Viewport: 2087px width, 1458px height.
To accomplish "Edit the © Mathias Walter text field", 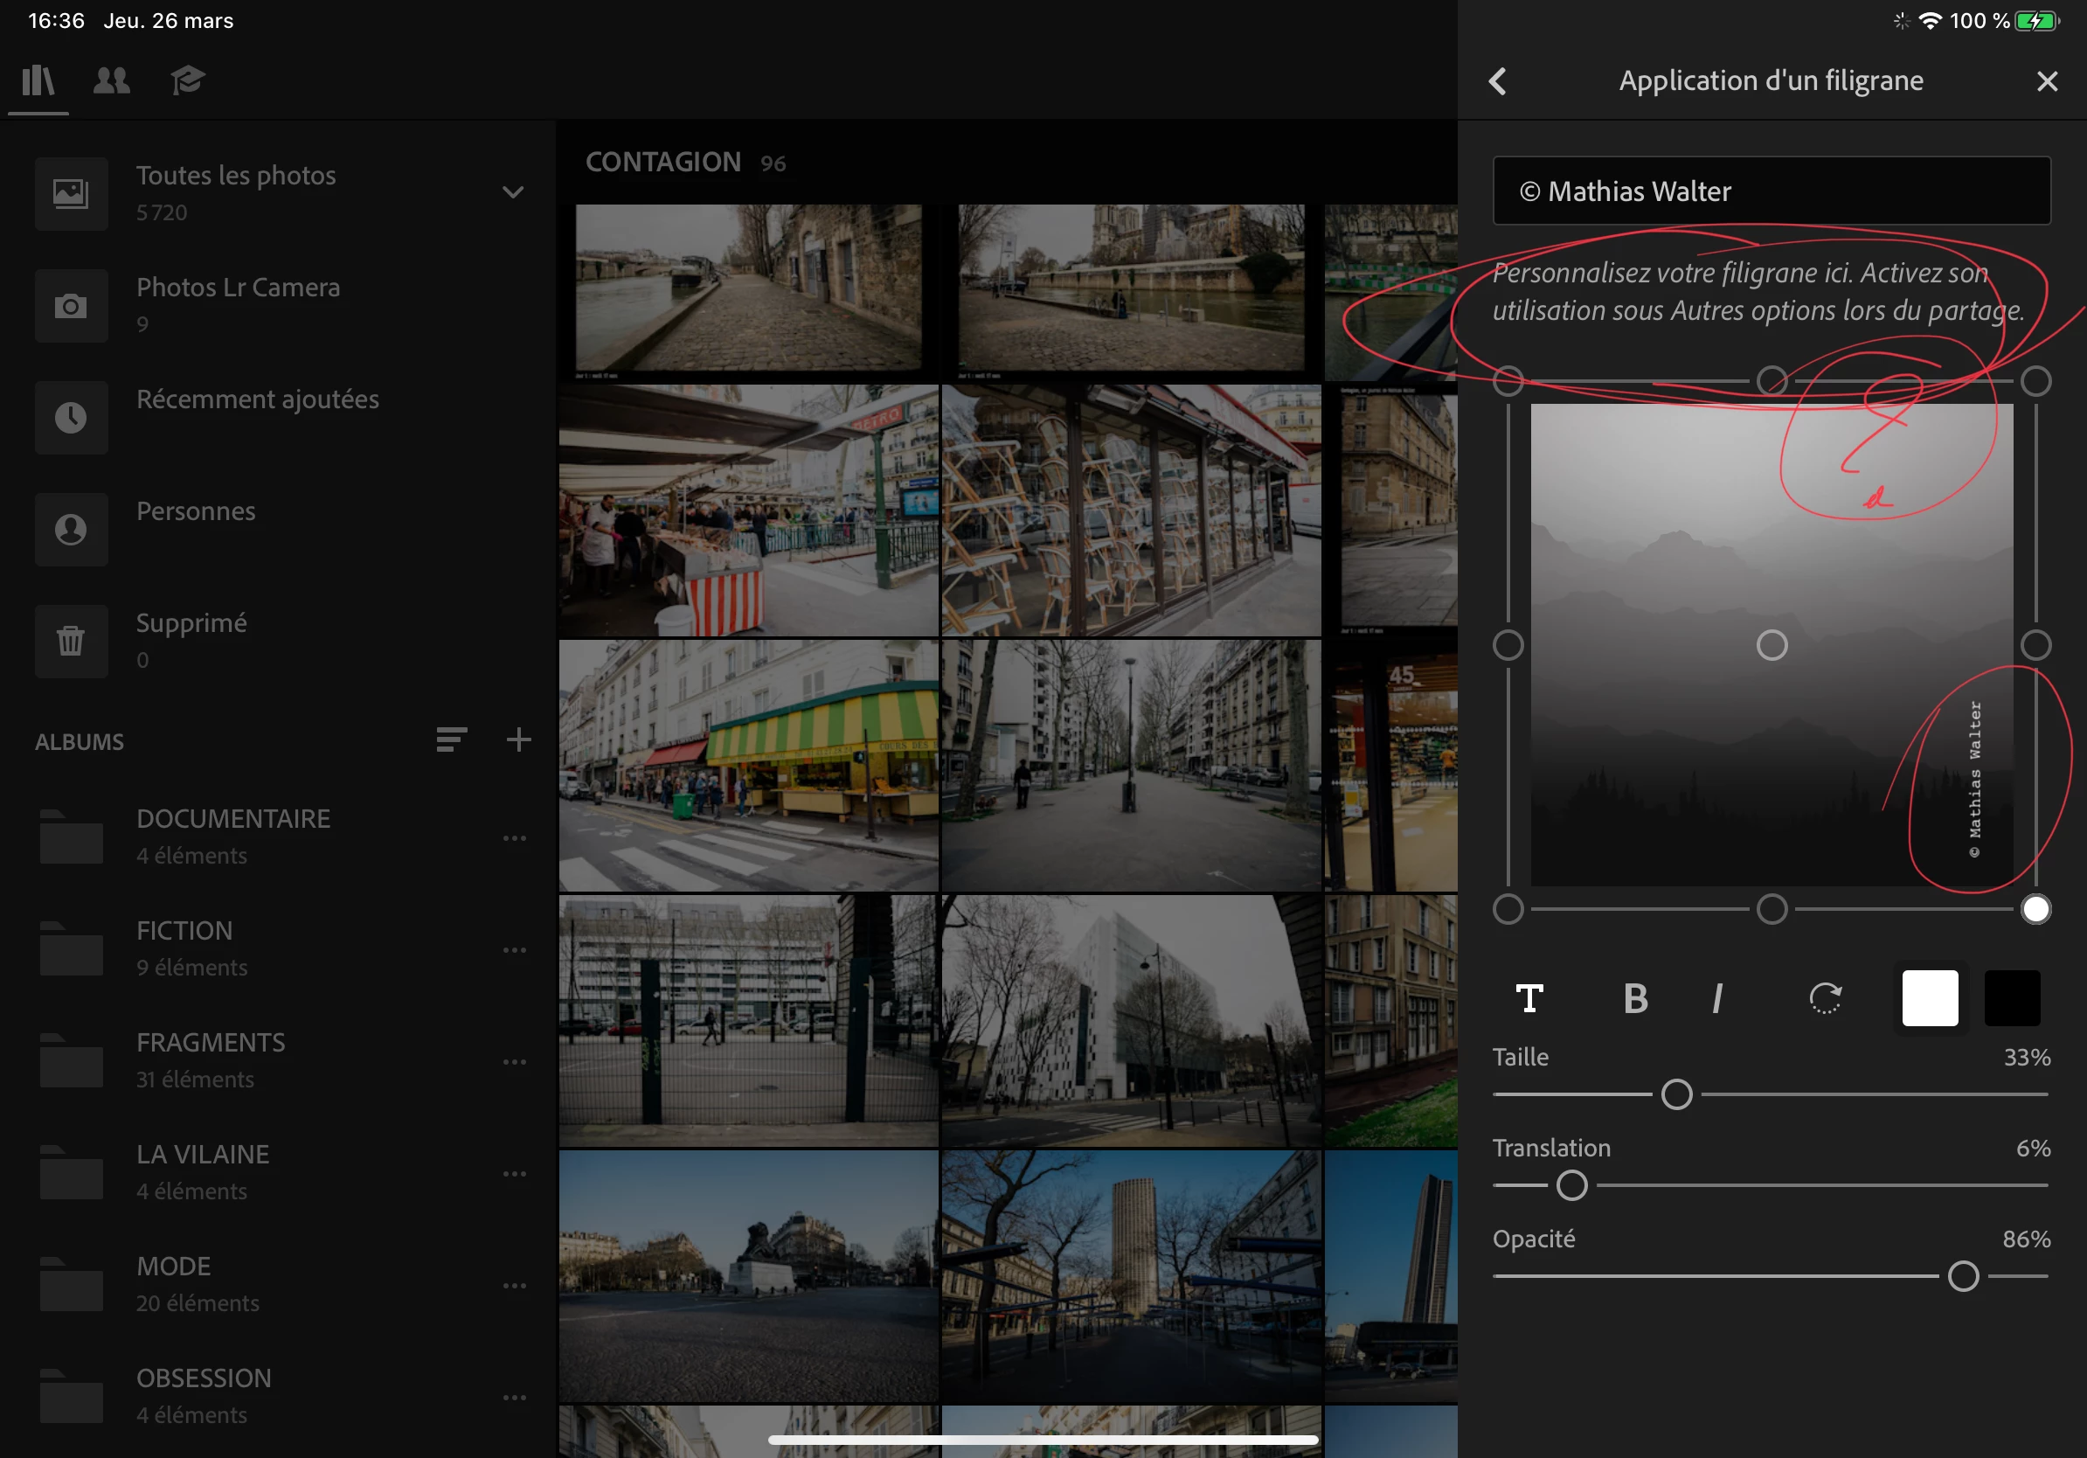I will (x=1771, y=191).
